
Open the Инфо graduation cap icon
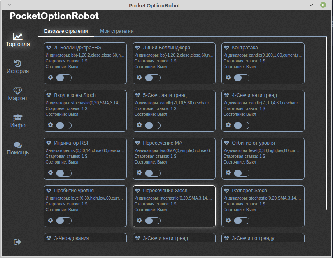coord(18,118)
